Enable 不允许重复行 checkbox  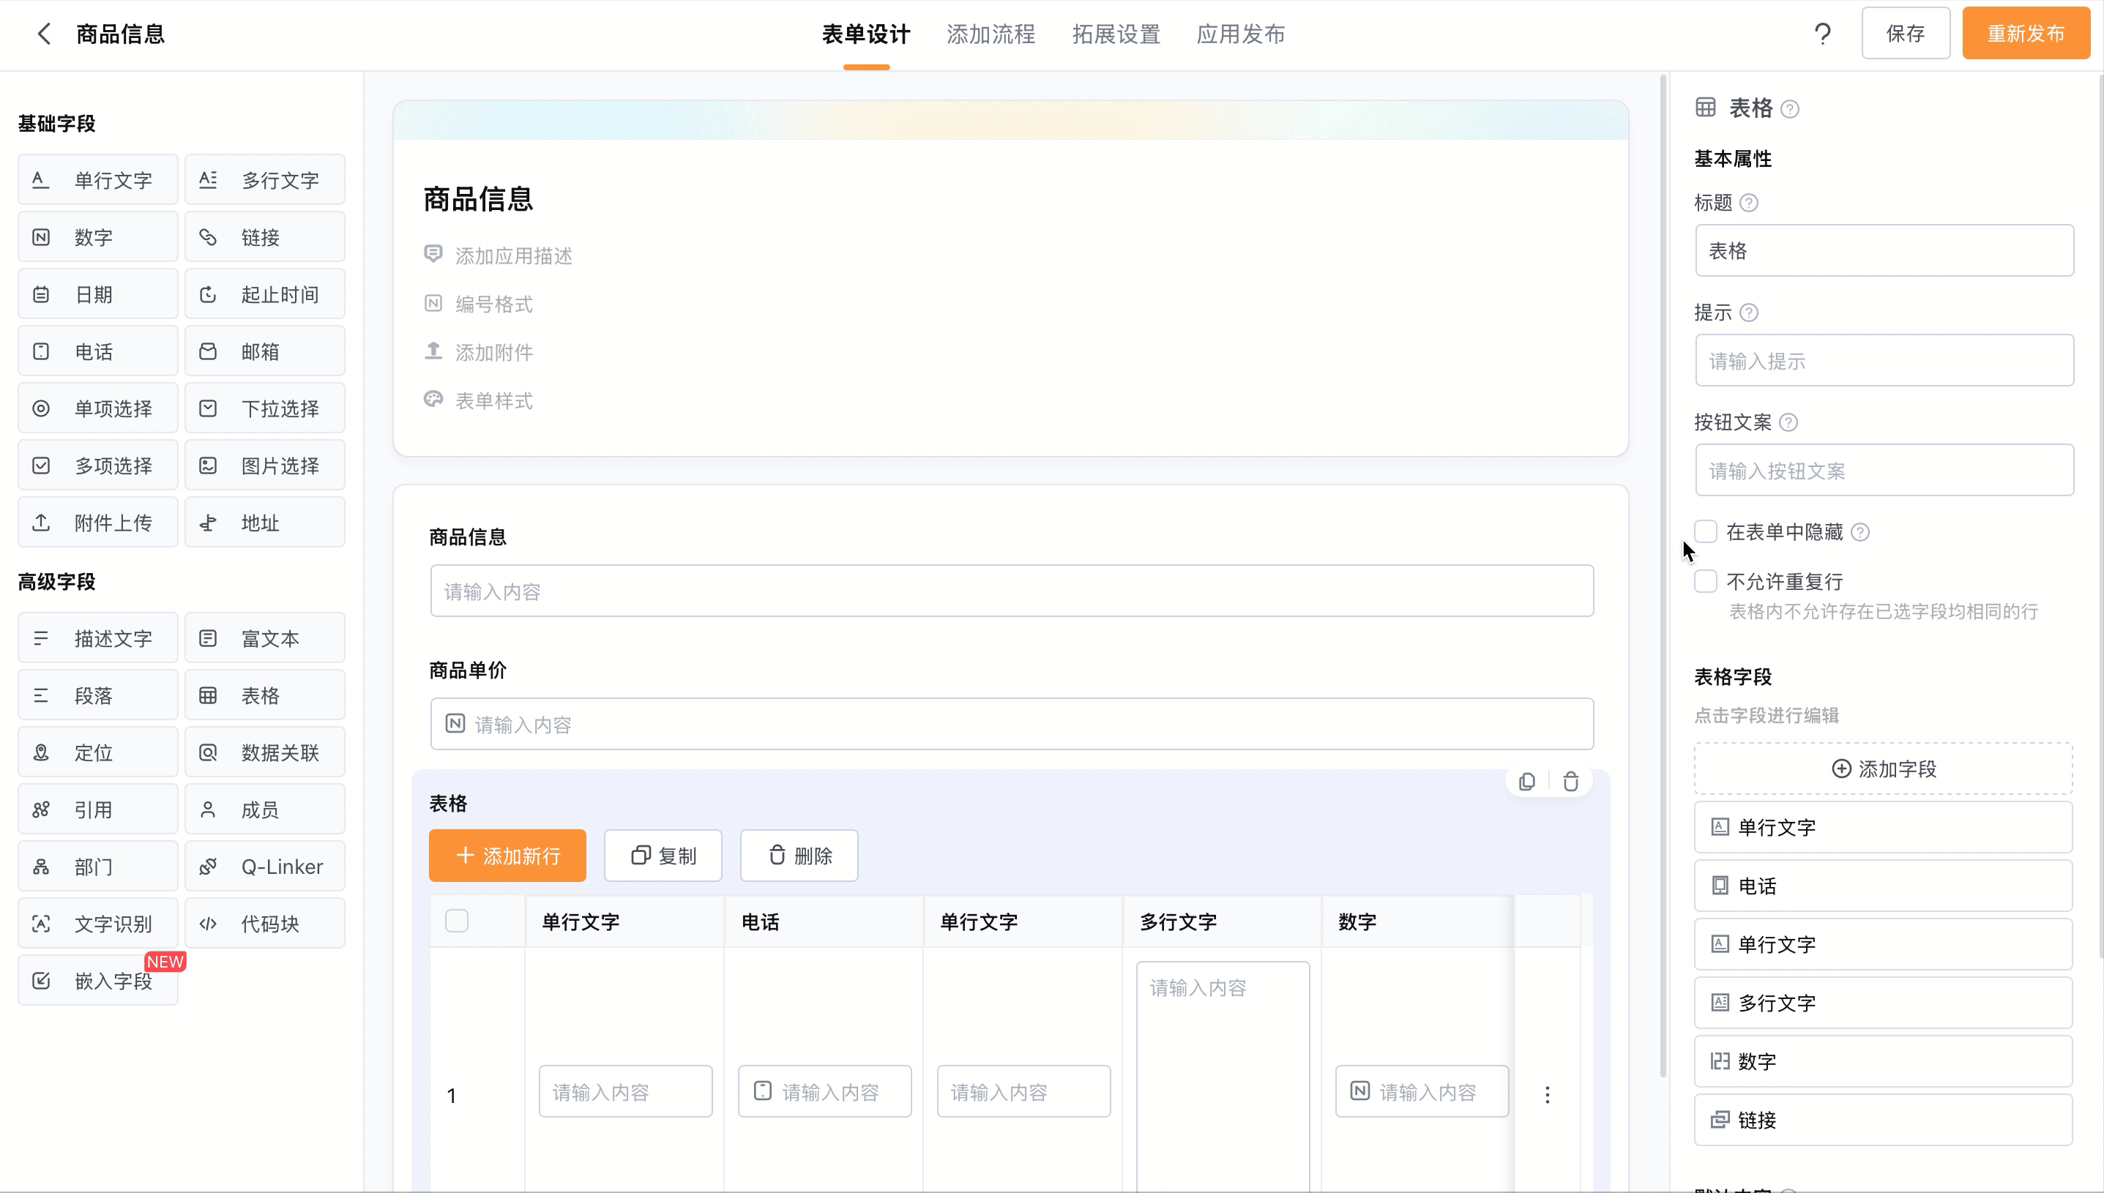(x=1706, y=581)
